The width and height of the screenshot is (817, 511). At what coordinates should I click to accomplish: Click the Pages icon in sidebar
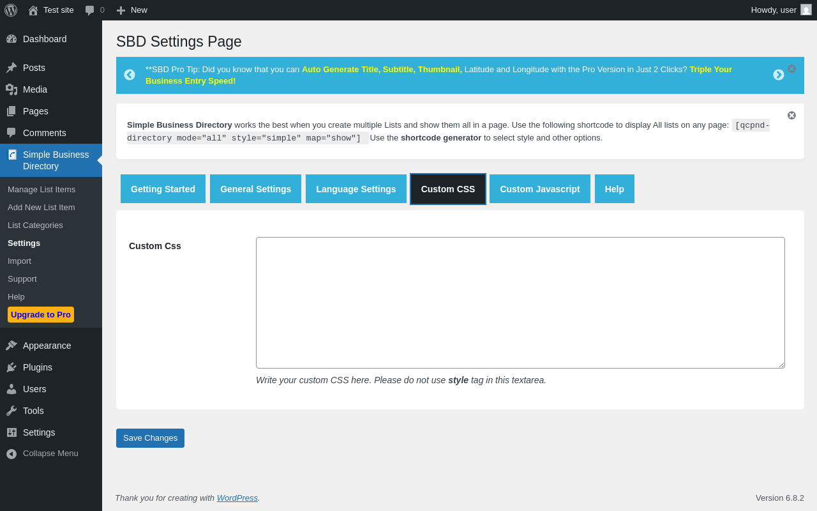coord(11,111)
